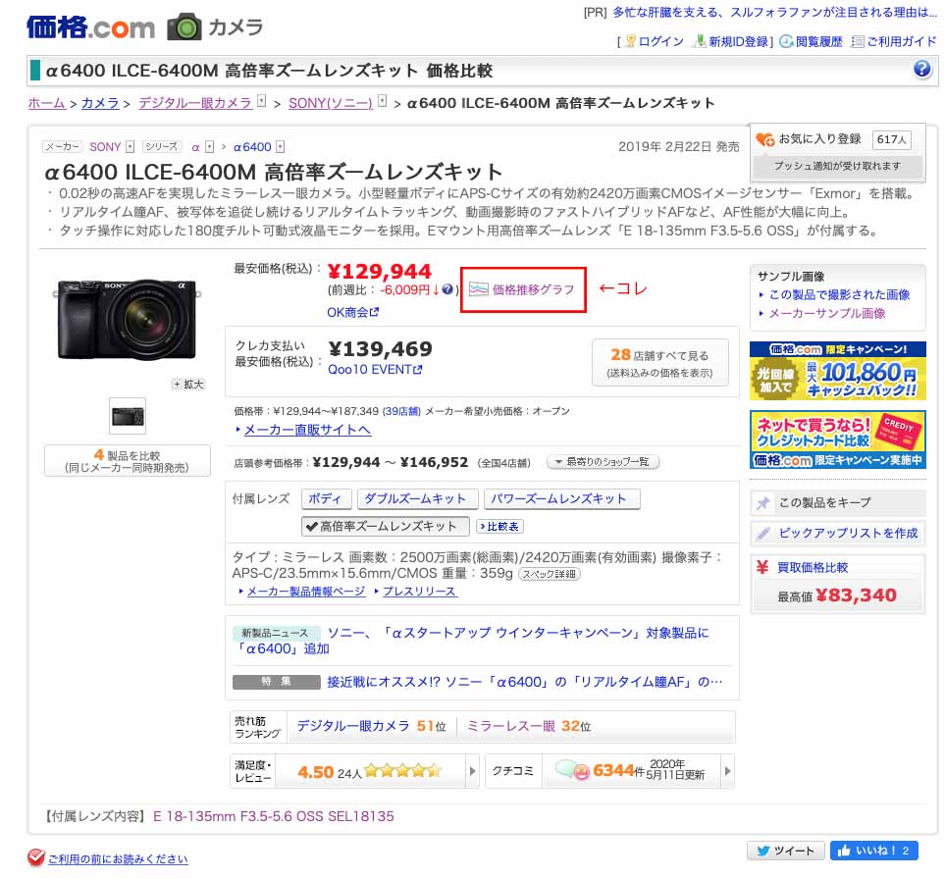
Task: Click the pin icon for この製品をキープ
Action: point(763,502)
